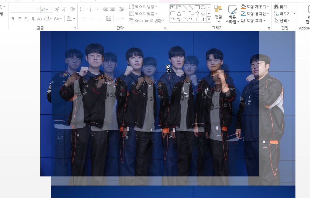Toggle bold text formatting
Viewport: 310px width, 198px height.
point(13,19)
